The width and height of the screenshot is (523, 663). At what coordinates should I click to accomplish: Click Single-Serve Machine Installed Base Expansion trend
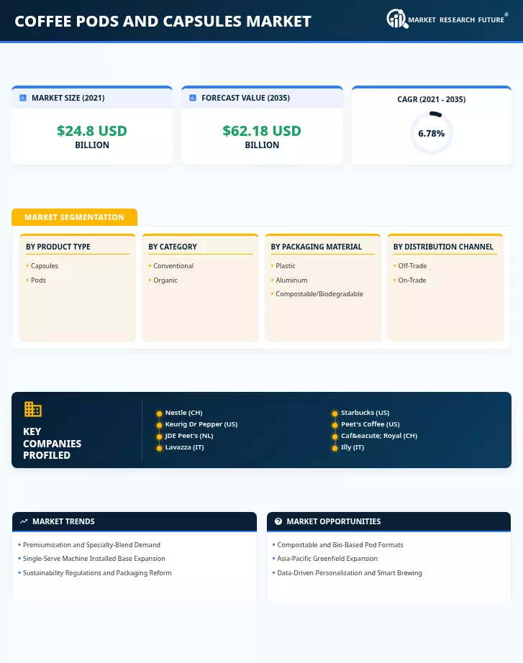pos(94,559)
